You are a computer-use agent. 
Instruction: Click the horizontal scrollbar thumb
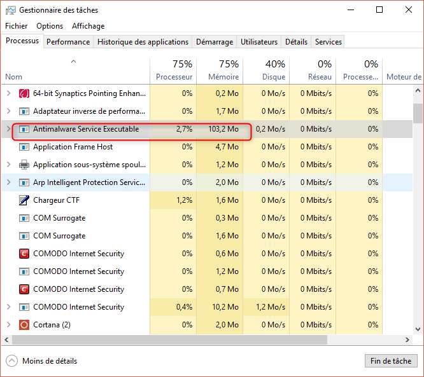pos(169,340)
